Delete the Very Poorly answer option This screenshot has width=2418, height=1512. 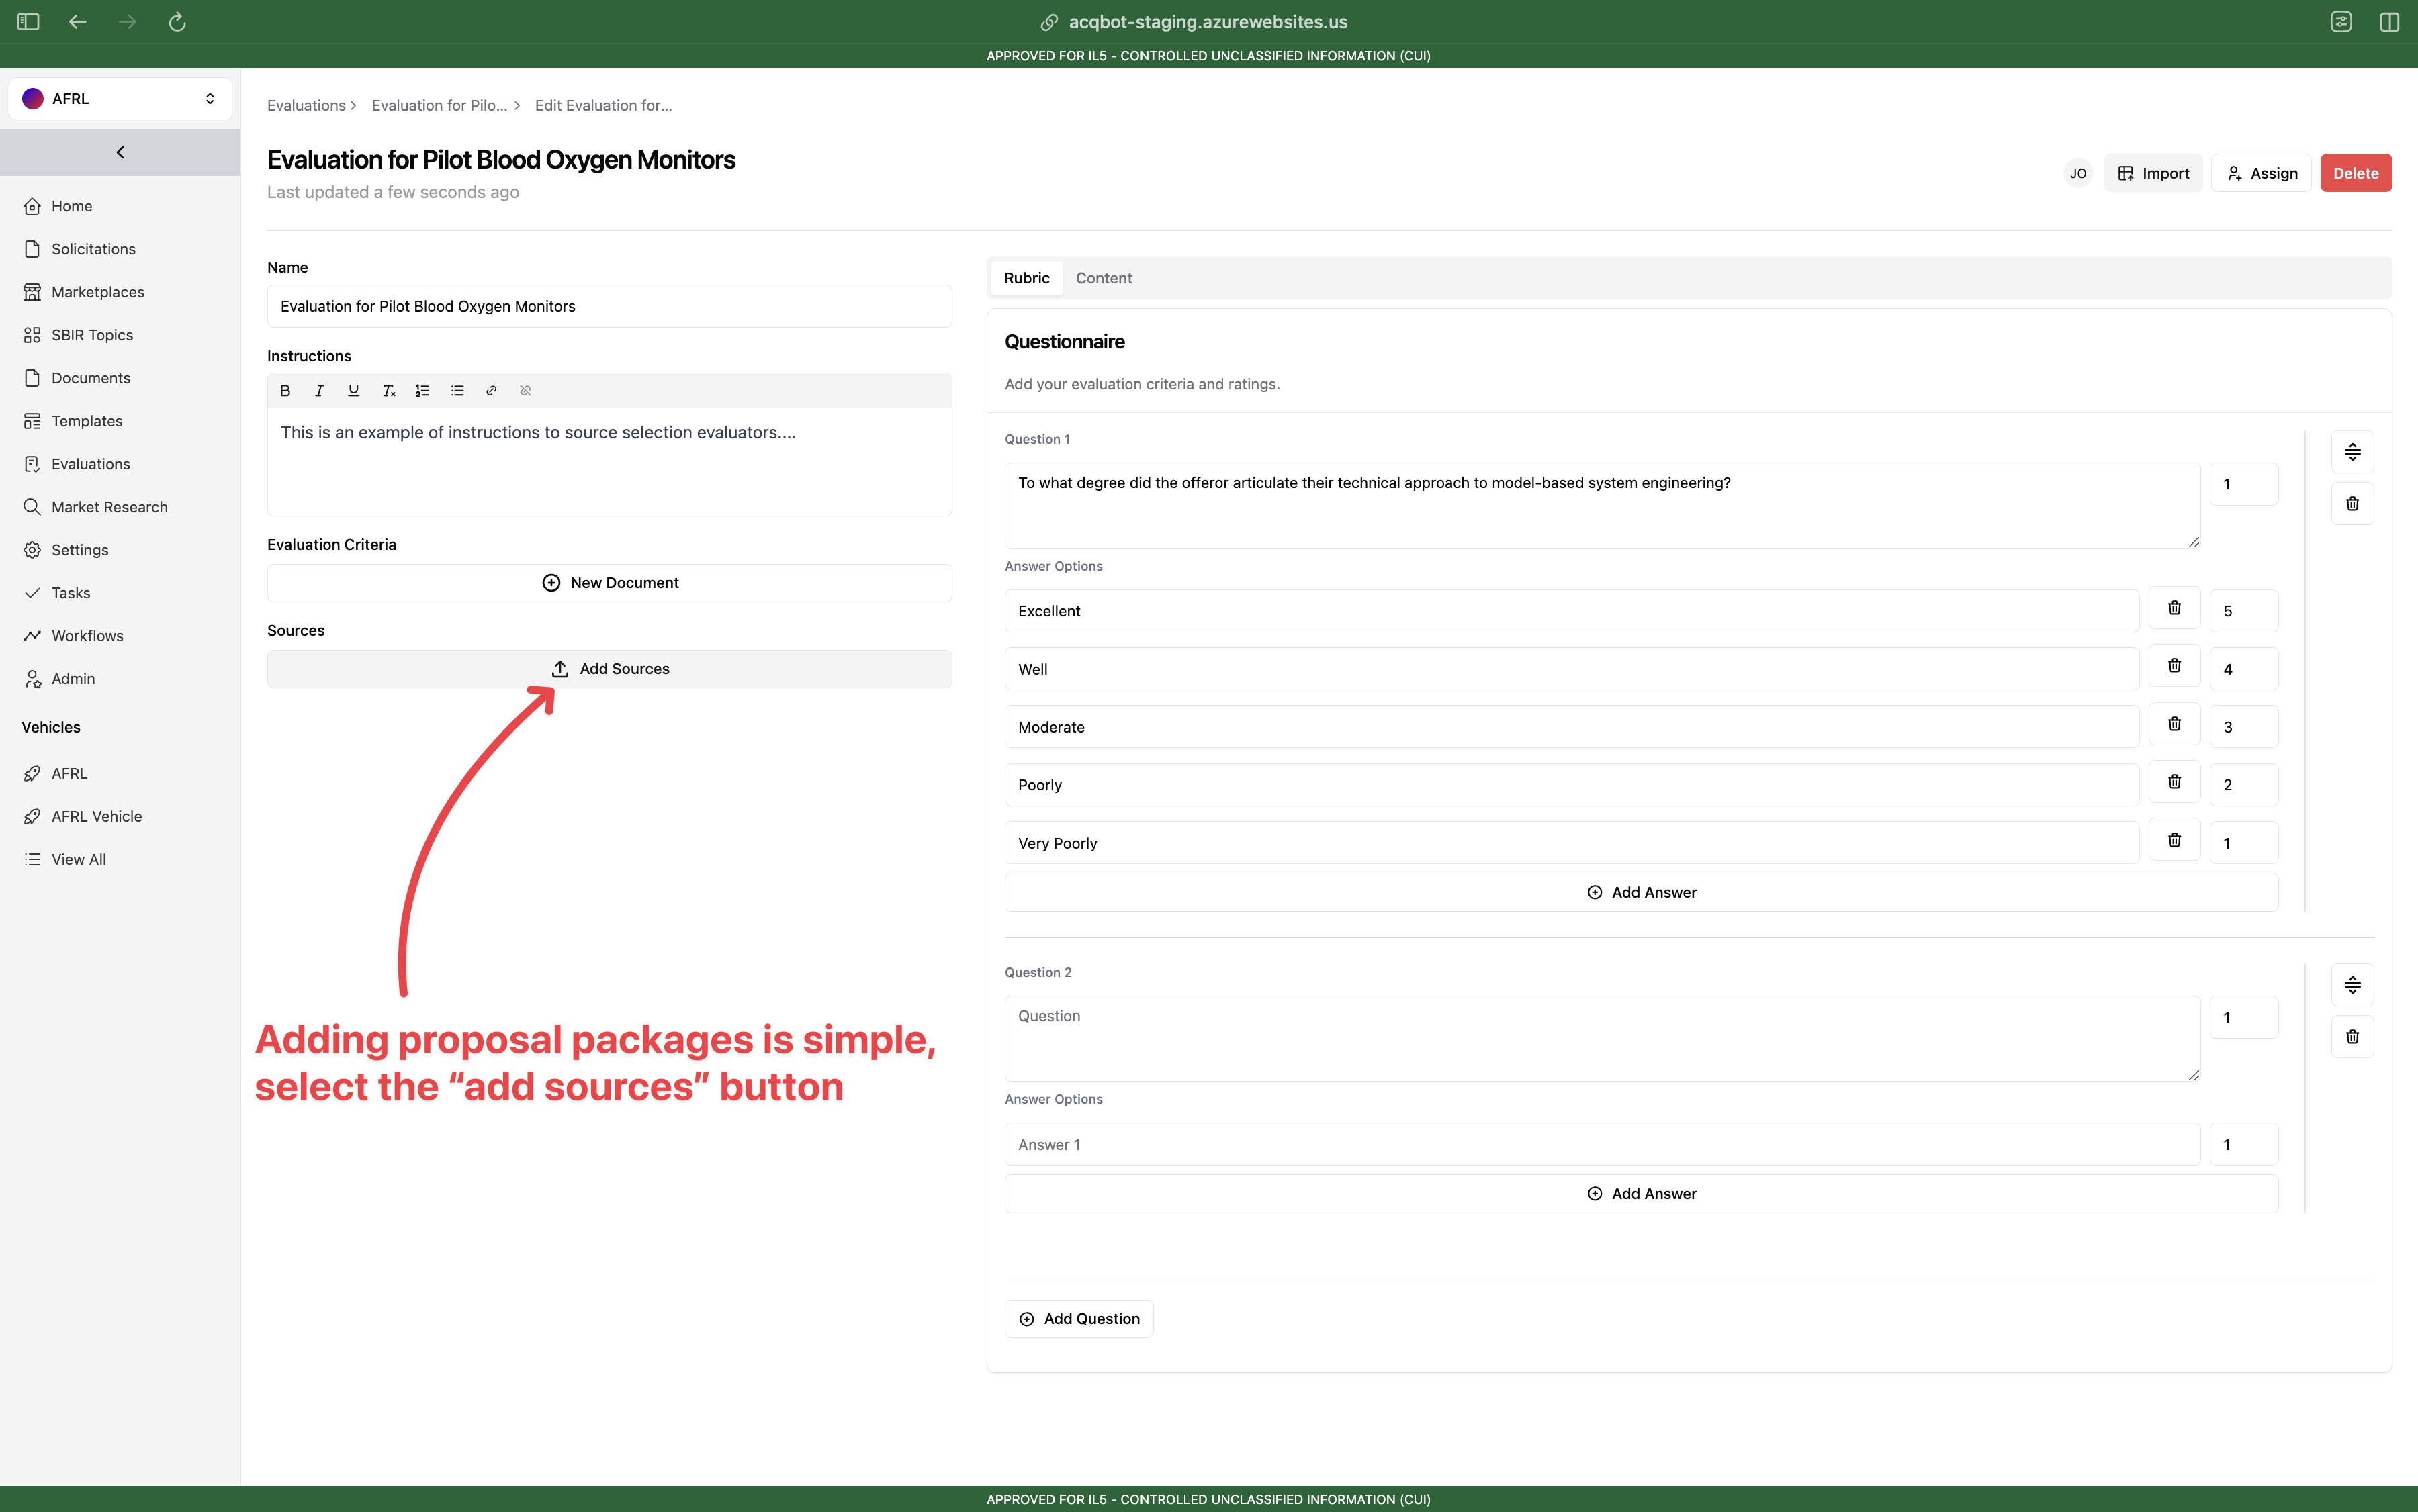[x=2174, y=840]
